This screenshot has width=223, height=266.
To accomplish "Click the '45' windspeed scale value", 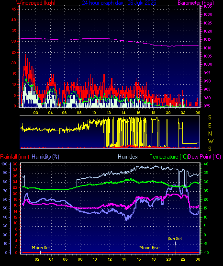I will pyautogui.click(x=14, y=9).
